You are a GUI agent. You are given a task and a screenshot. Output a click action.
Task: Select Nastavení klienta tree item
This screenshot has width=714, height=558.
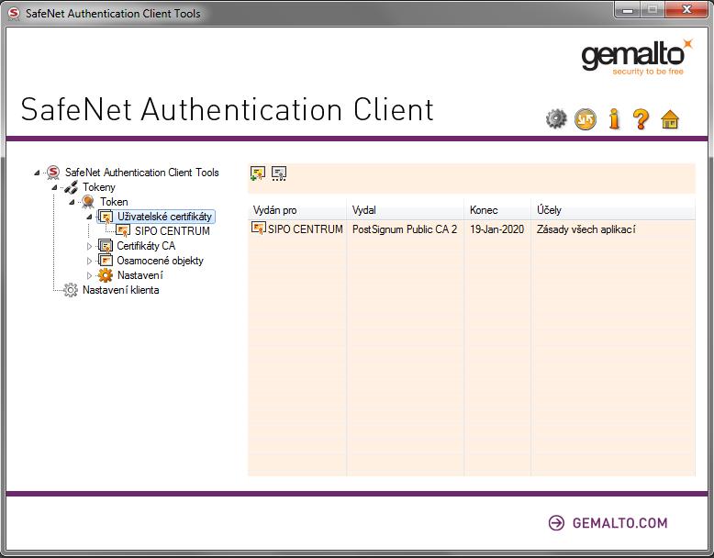point(120,290)
